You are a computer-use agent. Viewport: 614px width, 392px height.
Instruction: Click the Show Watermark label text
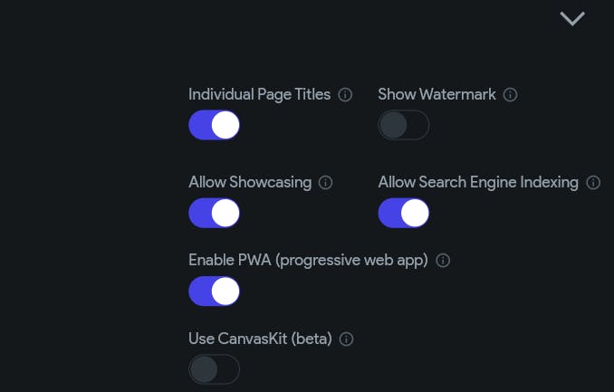point(437,94)
